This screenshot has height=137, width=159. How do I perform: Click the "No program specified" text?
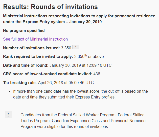point(24,30)
